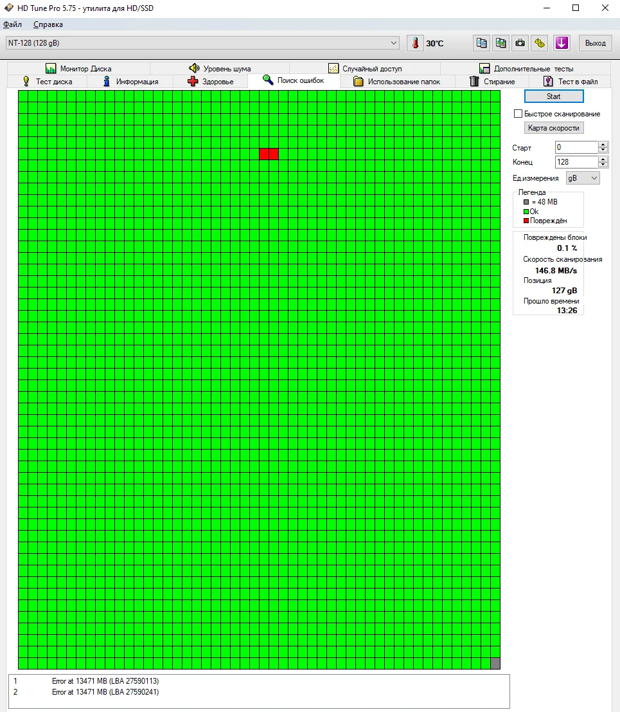Switch to the Случайный доступ tab
The width and height of the screenshot is (620, 712).
point(365,69)
